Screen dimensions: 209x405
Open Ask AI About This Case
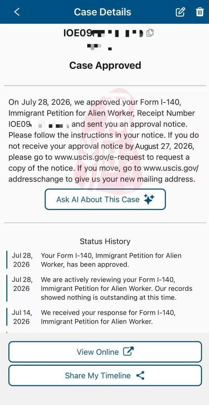pos(105,199)
